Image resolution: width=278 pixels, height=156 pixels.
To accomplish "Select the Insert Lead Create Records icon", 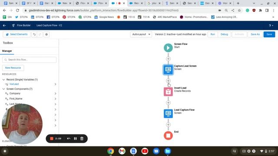I will pos(168,91).
